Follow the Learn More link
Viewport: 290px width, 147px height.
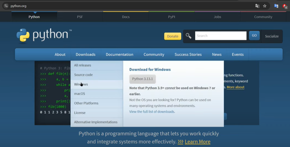click(198, 142)
